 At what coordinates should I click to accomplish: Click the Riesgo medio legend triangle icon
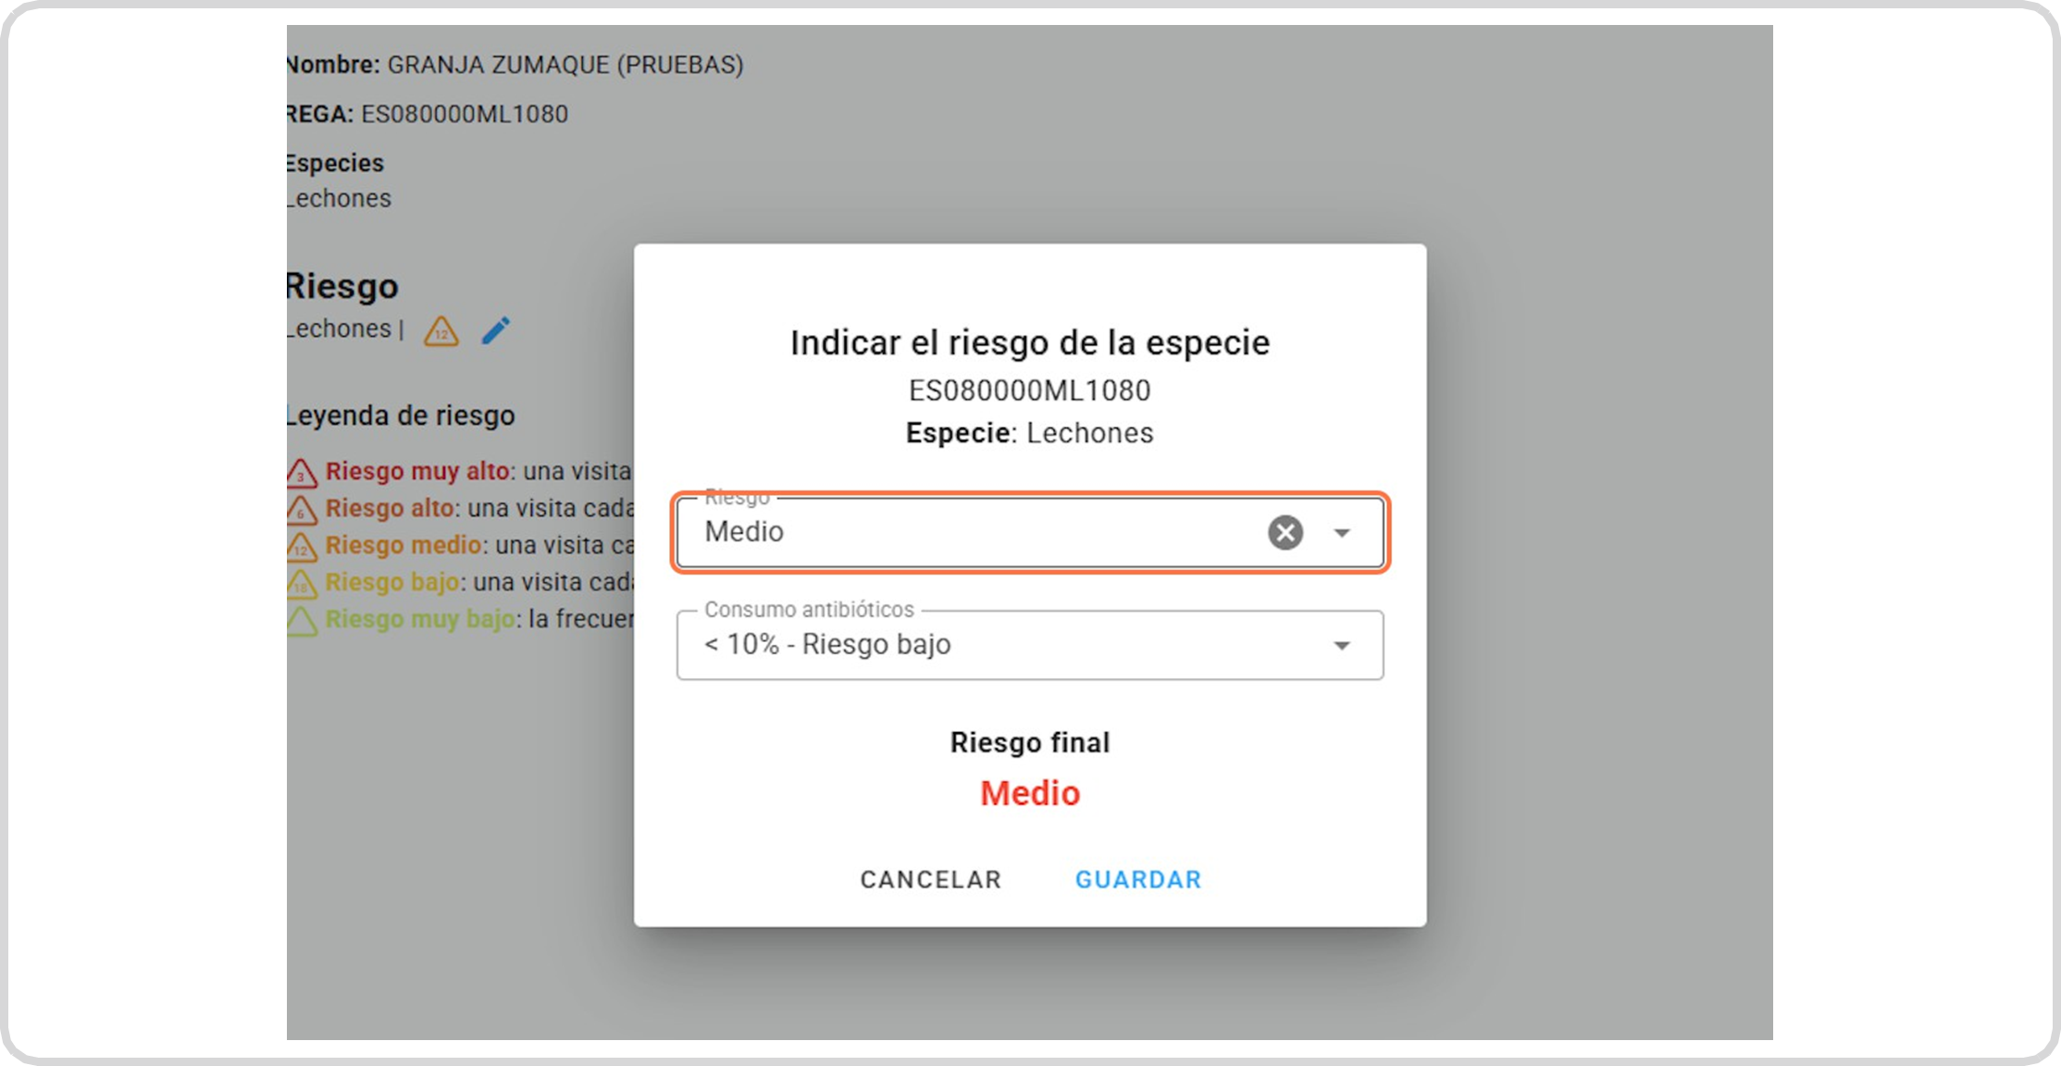[302, 547]
